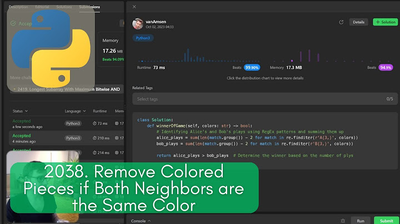Open the Details button

tap(358, 22)
